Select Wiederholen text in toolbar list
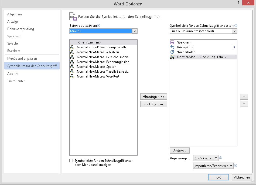The width and height of the screenshot is (256, 185). [x=186, y=52]
